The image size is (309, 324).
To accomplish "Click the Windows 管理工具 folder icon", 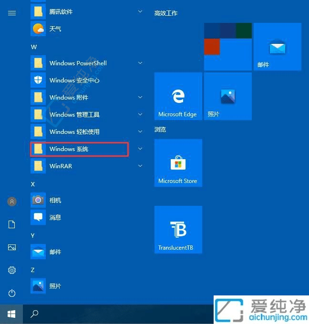I will tap(38, 114).
